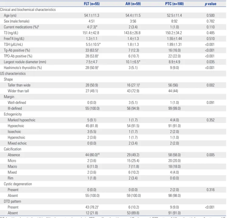Click the 'FLT (n=55)' column header
Viewport: 227px width, 218px height.
92,4
